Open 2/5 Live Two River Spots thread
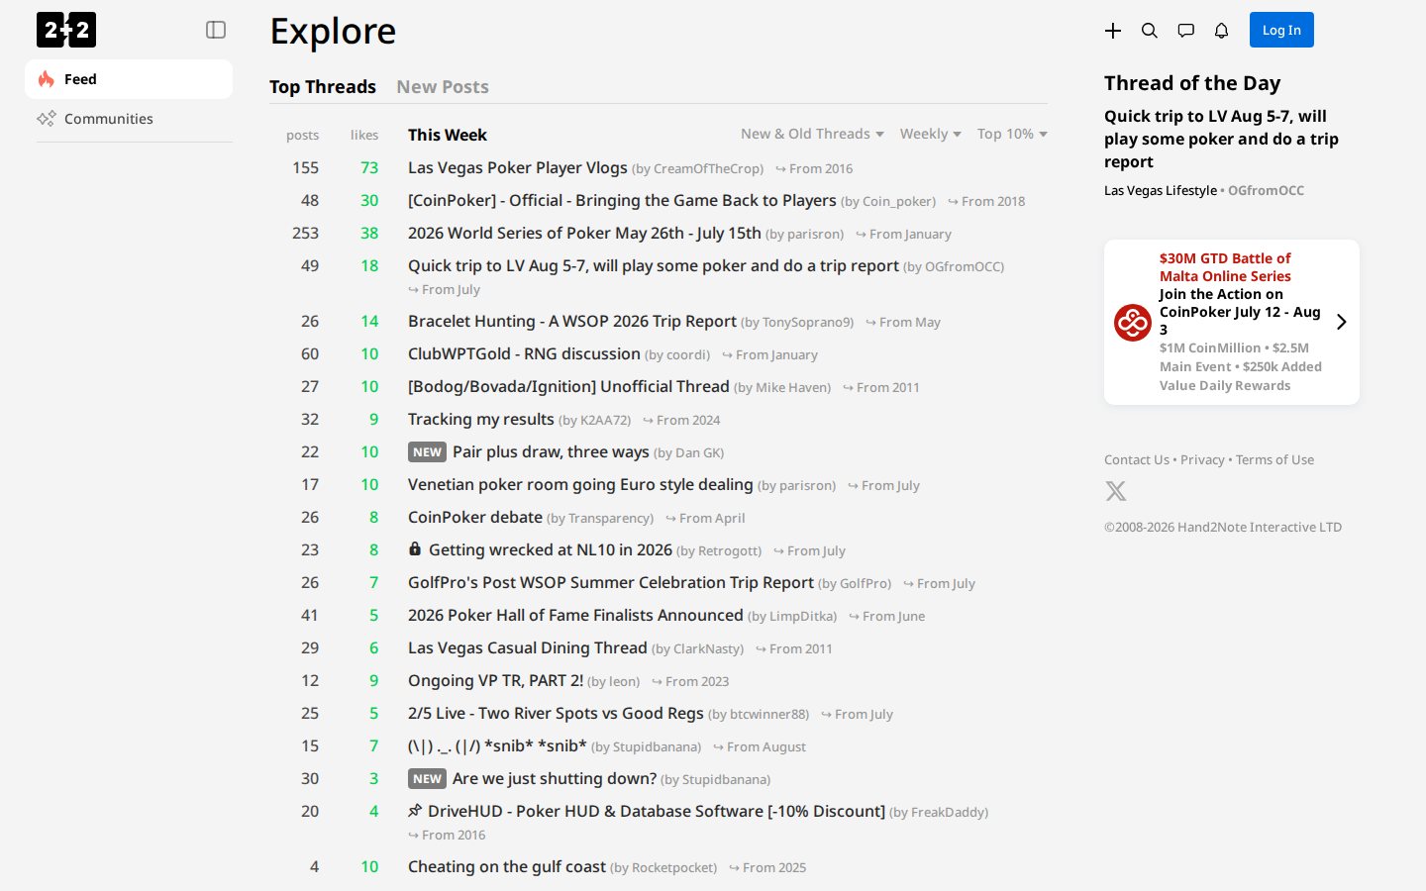Viewport: 1426px width, 891px height. (x=556, y=713)
